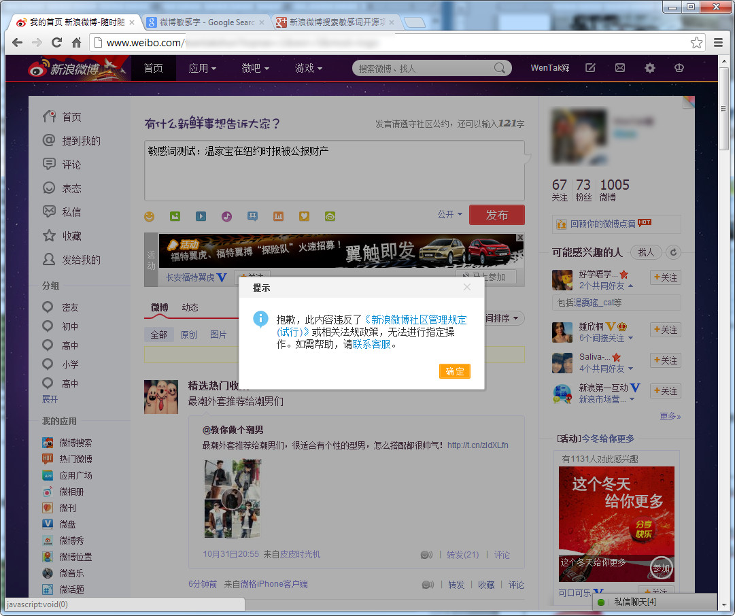Select the 密友 group

coord(61,307)
